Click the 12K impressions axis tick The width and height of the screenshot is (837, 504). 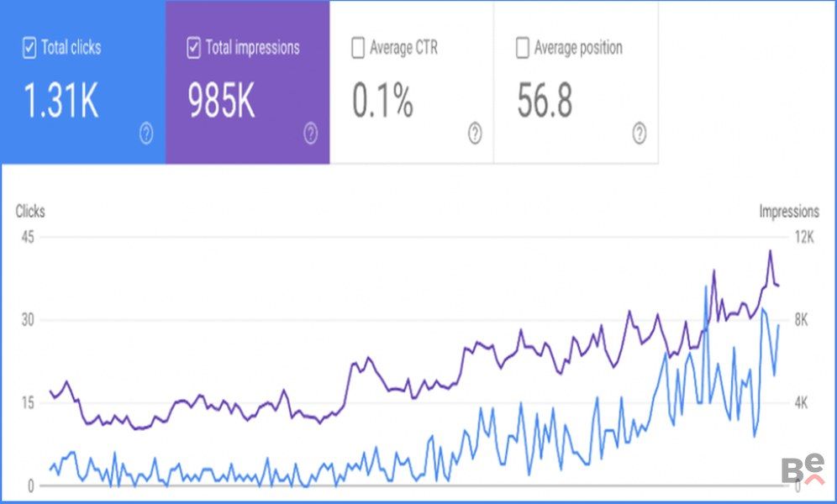(804, 238)
